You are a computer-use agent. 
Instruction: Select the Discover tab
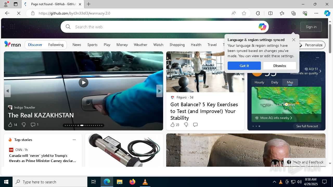(35, 45)
